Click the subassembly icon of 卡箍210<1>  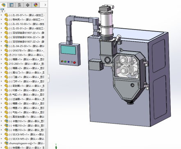click(6, 121)
